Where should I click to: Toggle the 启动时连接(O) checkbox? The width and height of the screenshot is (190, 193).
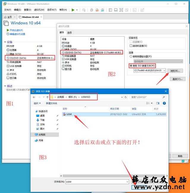(131, 46)
